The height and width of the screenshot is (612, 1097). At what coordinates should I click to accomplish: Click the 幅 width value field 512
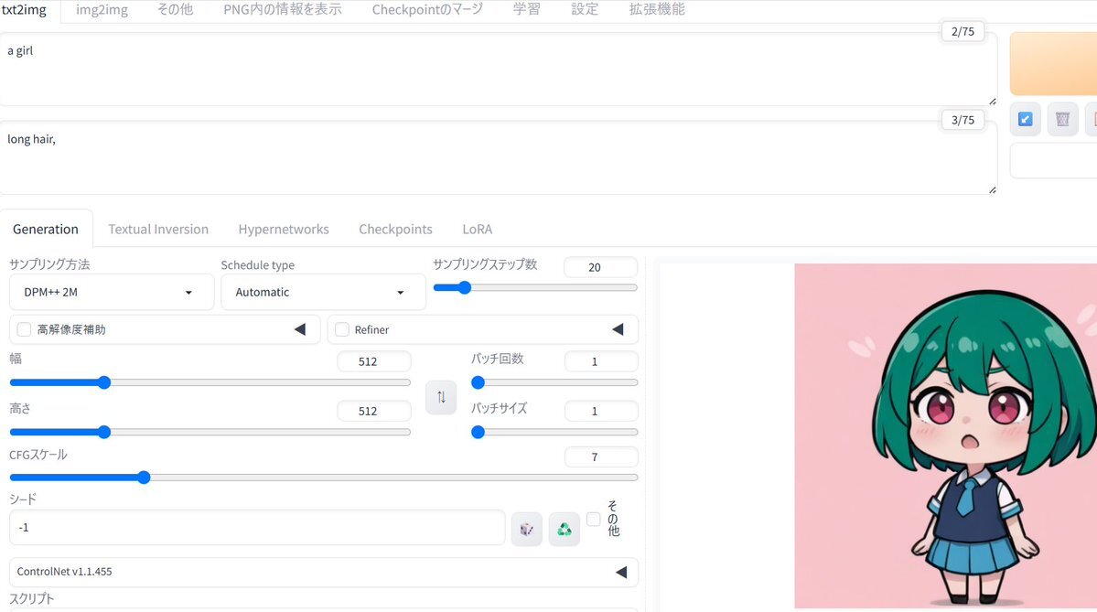click(374, 361)
